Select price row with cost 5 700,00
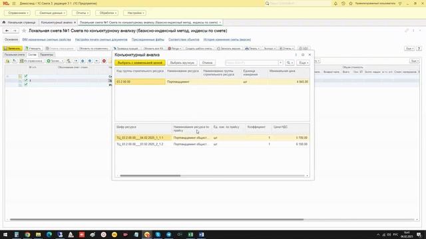426x239 pixels. [212, 137]
